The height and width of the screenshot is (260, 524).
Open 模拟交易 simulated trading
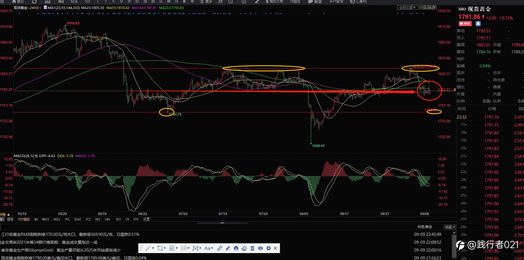pyautogui.click(x=274, y=1)
